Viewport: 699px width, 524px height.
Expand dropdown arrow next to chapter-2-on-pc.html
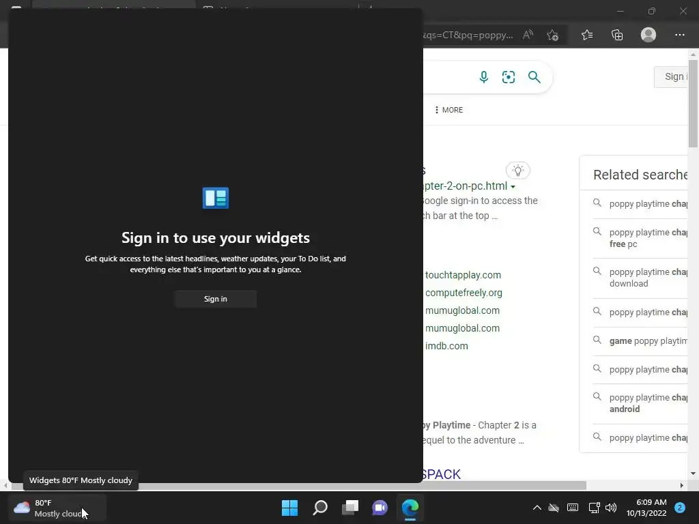513,187
